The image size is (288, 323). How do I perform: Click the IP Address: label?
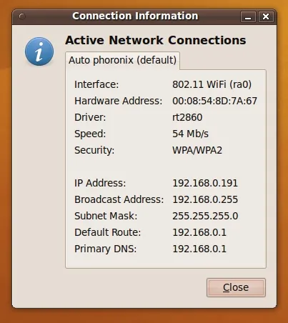pos(100,183)
